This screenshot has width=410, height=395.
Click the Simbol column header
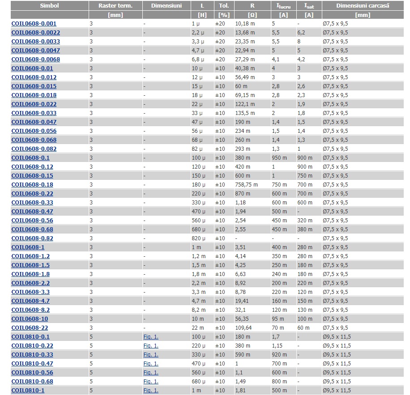point(49,5)
